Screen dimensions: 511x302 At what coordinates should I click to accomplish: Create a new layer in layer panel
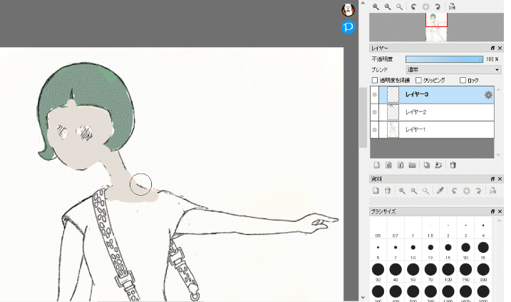(376, 165)
